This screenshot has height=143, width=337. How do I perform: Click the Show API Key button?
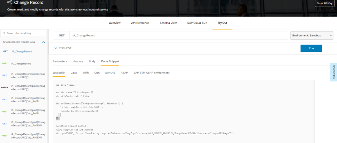(x=325, y=3)
